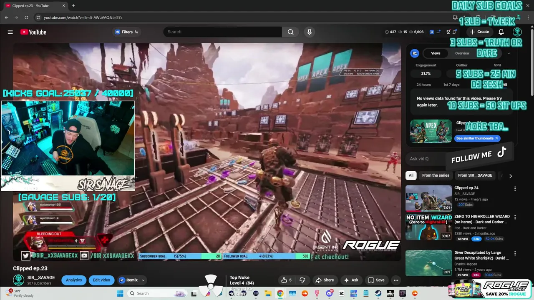The height and width of the screenshot is (300, 534).
Task: Open channel Analytics
Action: (74, 280)
